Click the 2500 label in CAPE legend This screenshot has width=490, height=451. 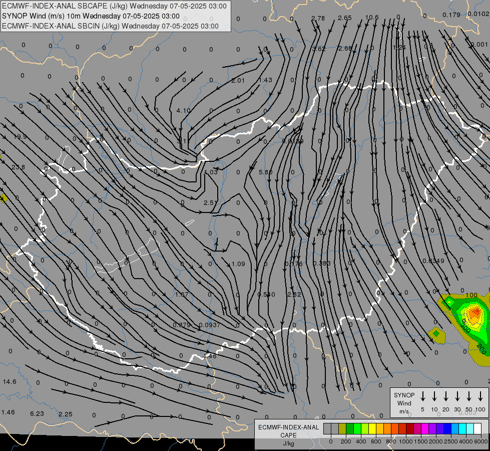pos(451,441)
